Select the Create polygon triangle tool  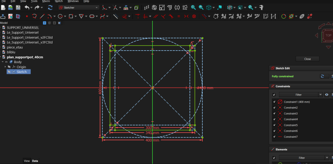[81, 16]
